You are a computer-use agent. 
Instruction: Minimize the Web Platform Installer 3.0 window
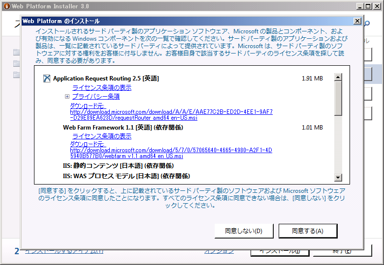(360, 6)
